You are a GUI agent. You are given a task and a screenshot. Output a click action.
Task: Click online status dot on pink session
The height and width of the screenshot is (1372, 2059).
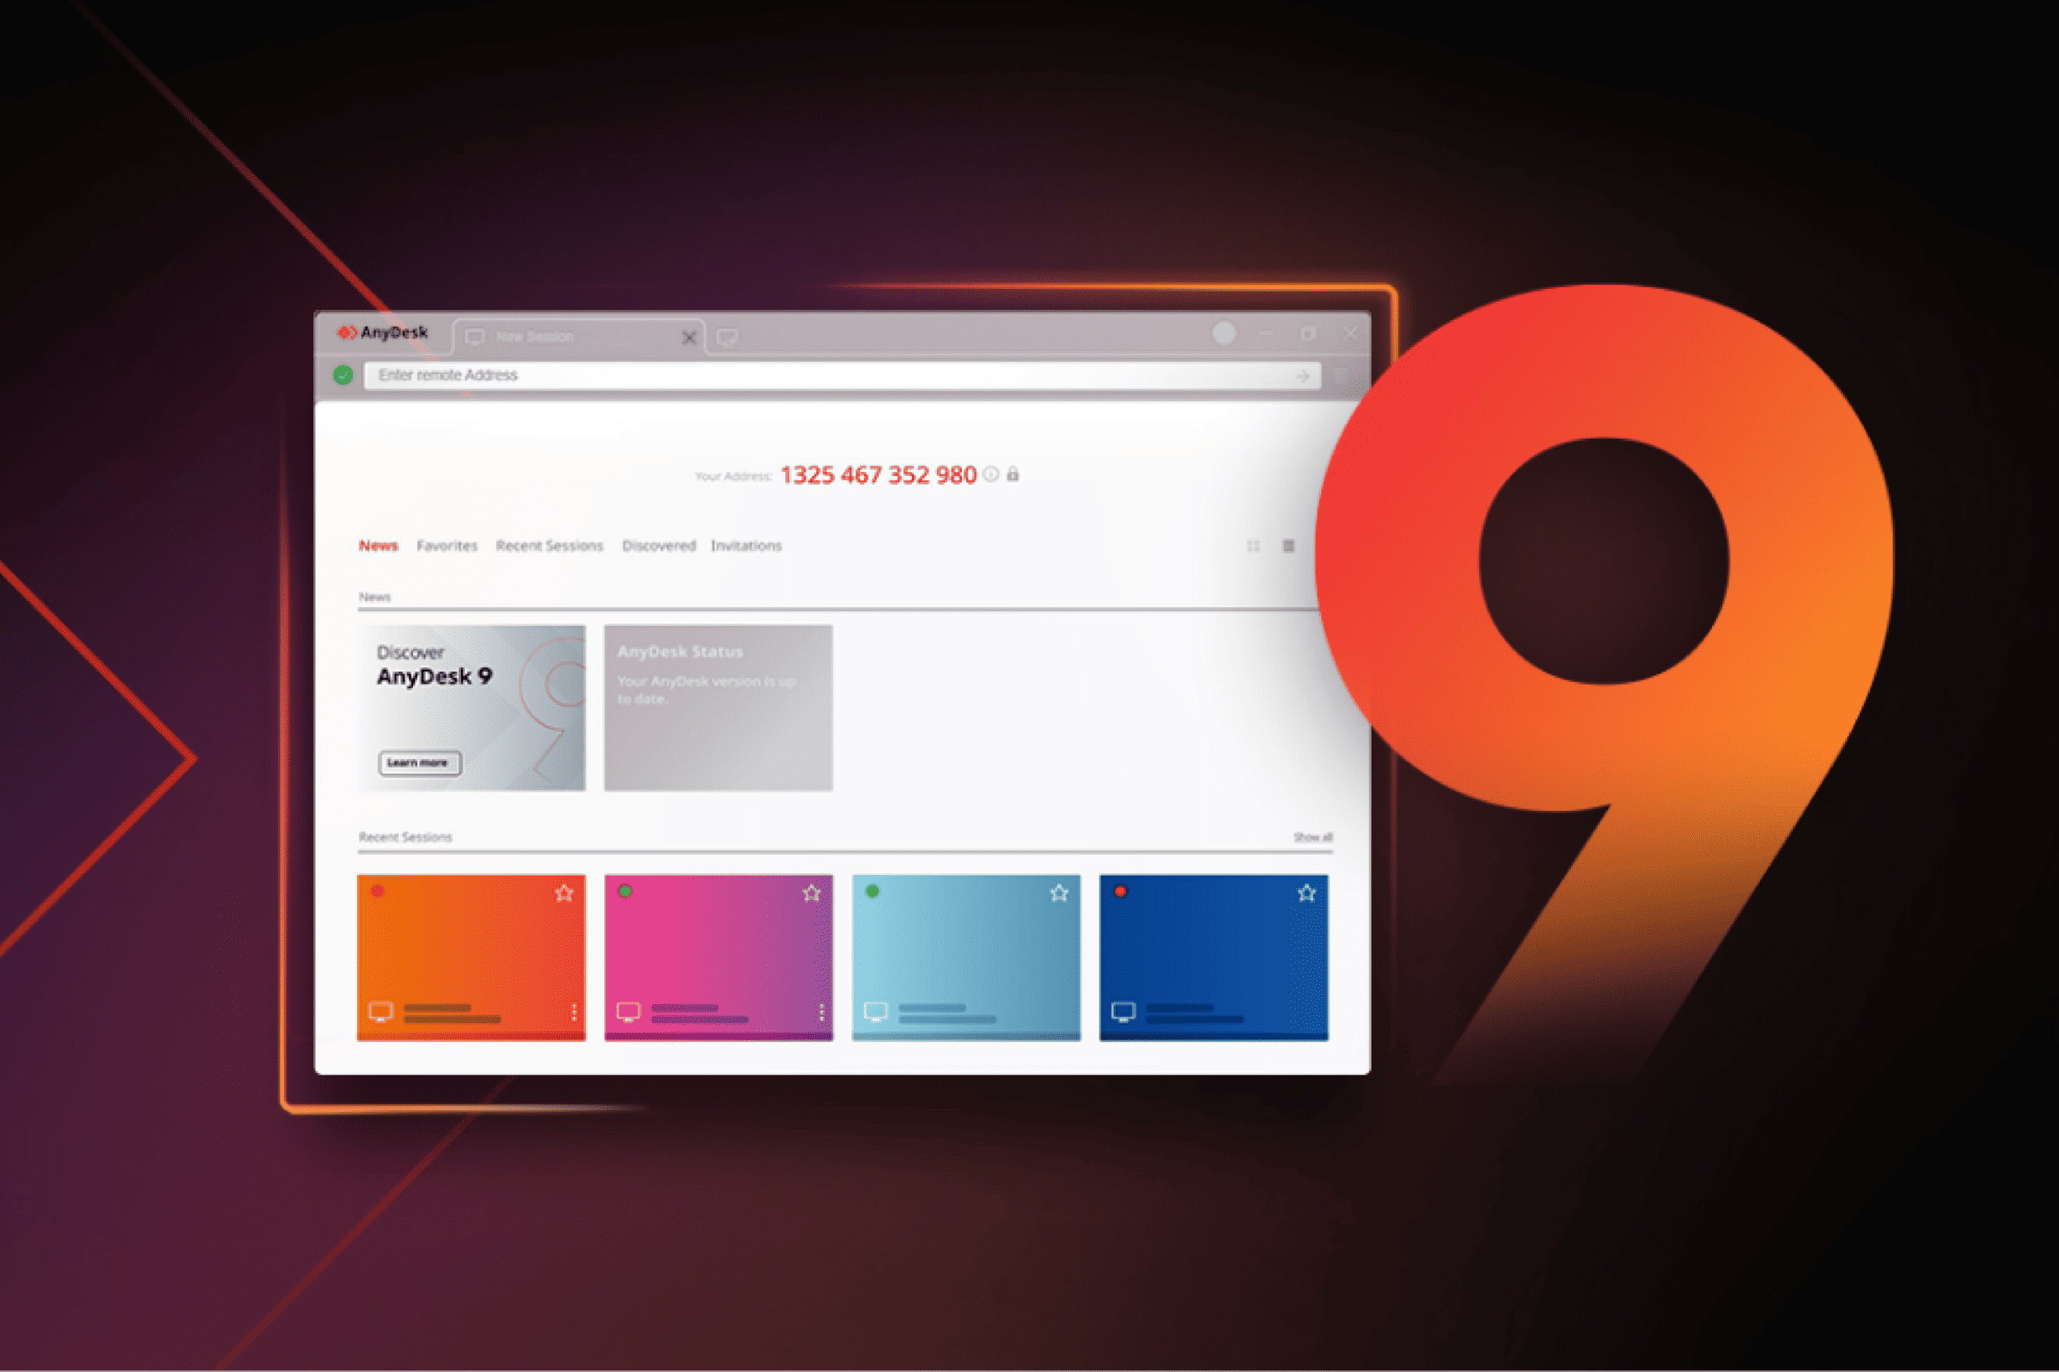624,891
